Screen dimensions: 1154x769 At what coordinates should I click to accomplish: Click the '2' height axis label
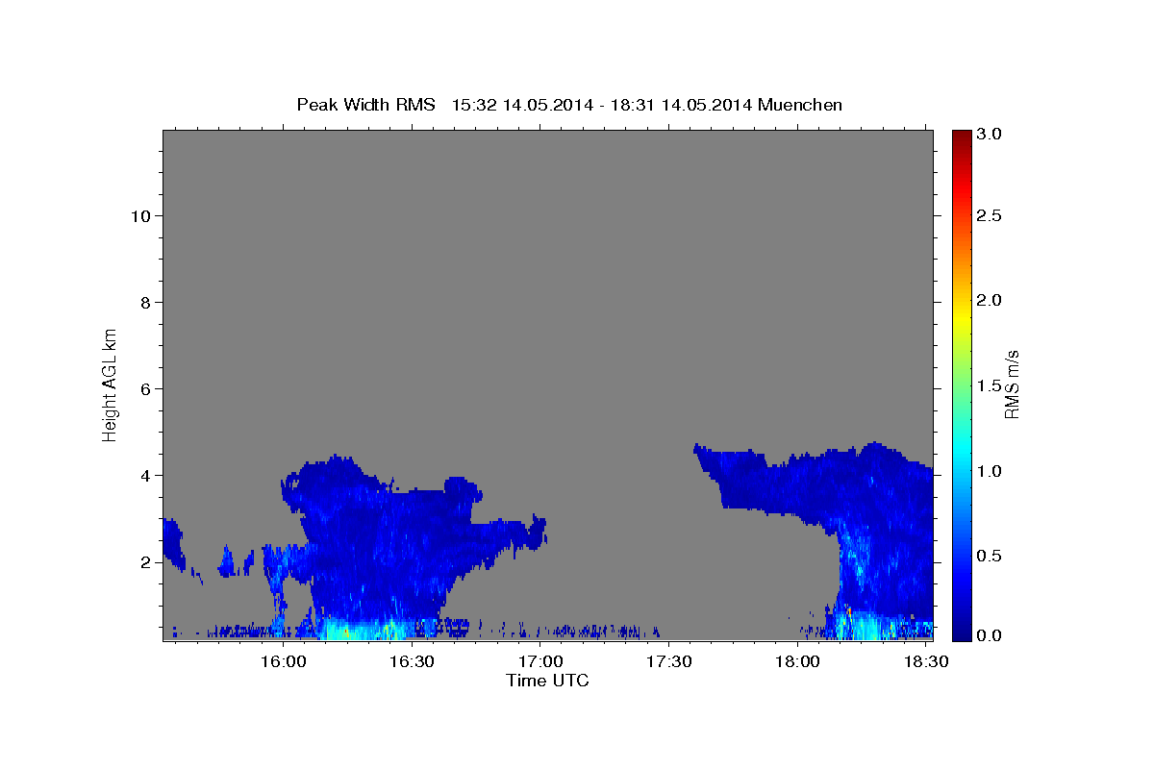tap(145, 561)
